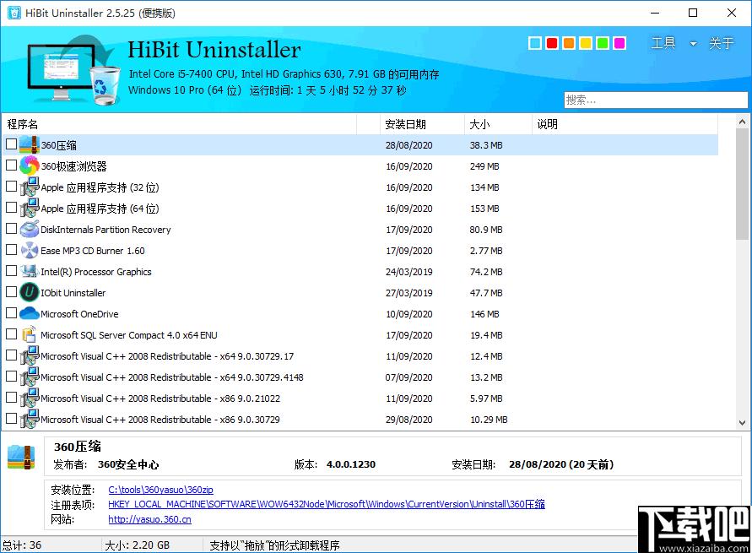Click the 搜索 search input field

[656, 100]
